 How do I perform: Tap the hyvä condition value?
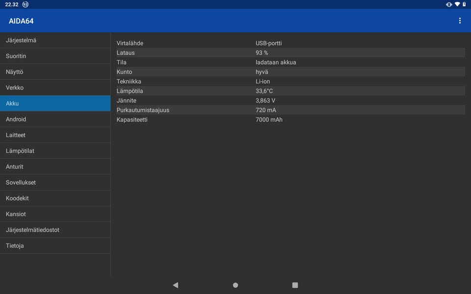(262, 72)
